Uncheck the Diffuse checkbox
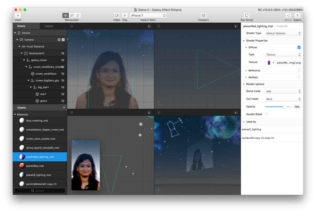The image size is (316, 213). (299, 47)
